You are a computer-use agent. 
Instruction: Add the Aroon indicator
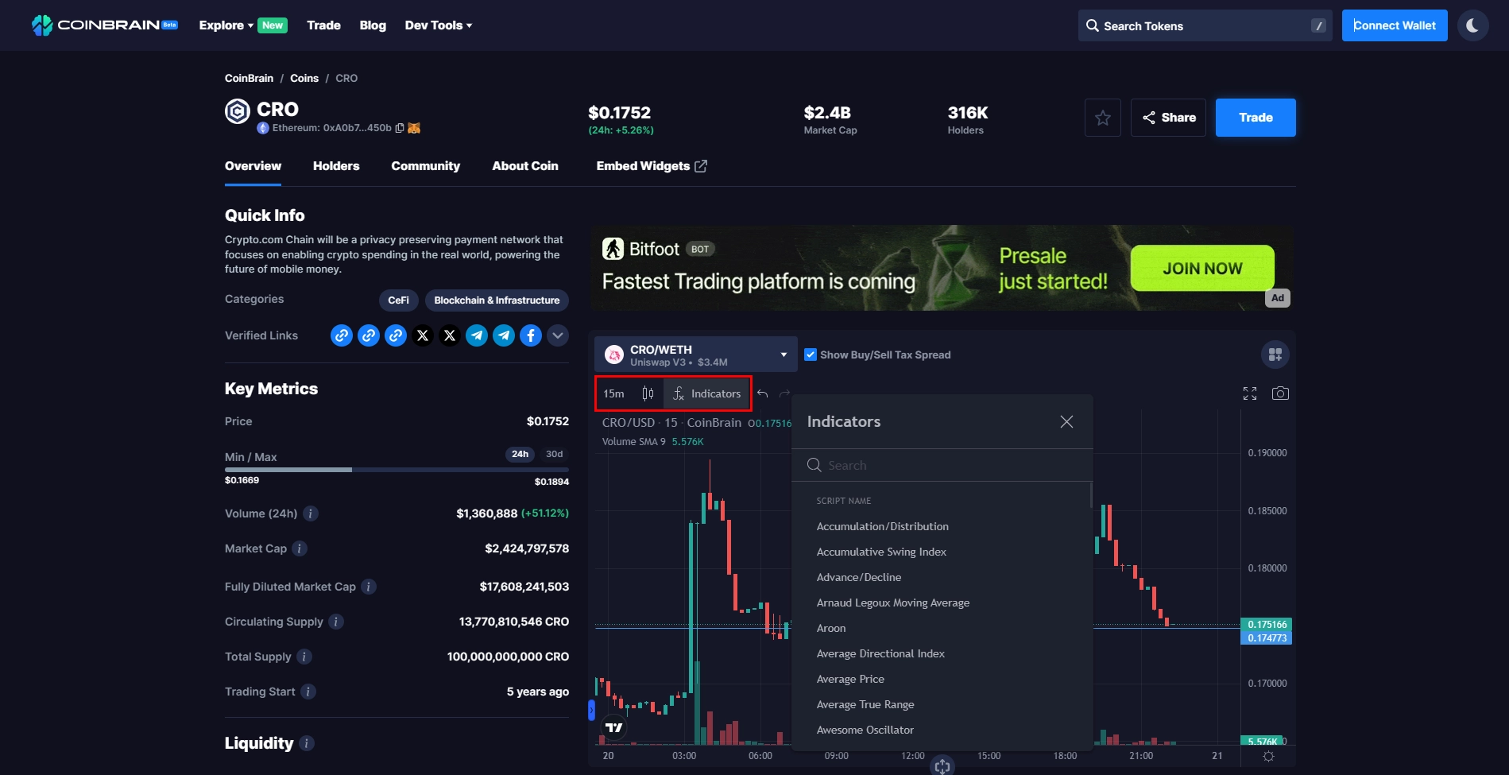pos(831,628)
